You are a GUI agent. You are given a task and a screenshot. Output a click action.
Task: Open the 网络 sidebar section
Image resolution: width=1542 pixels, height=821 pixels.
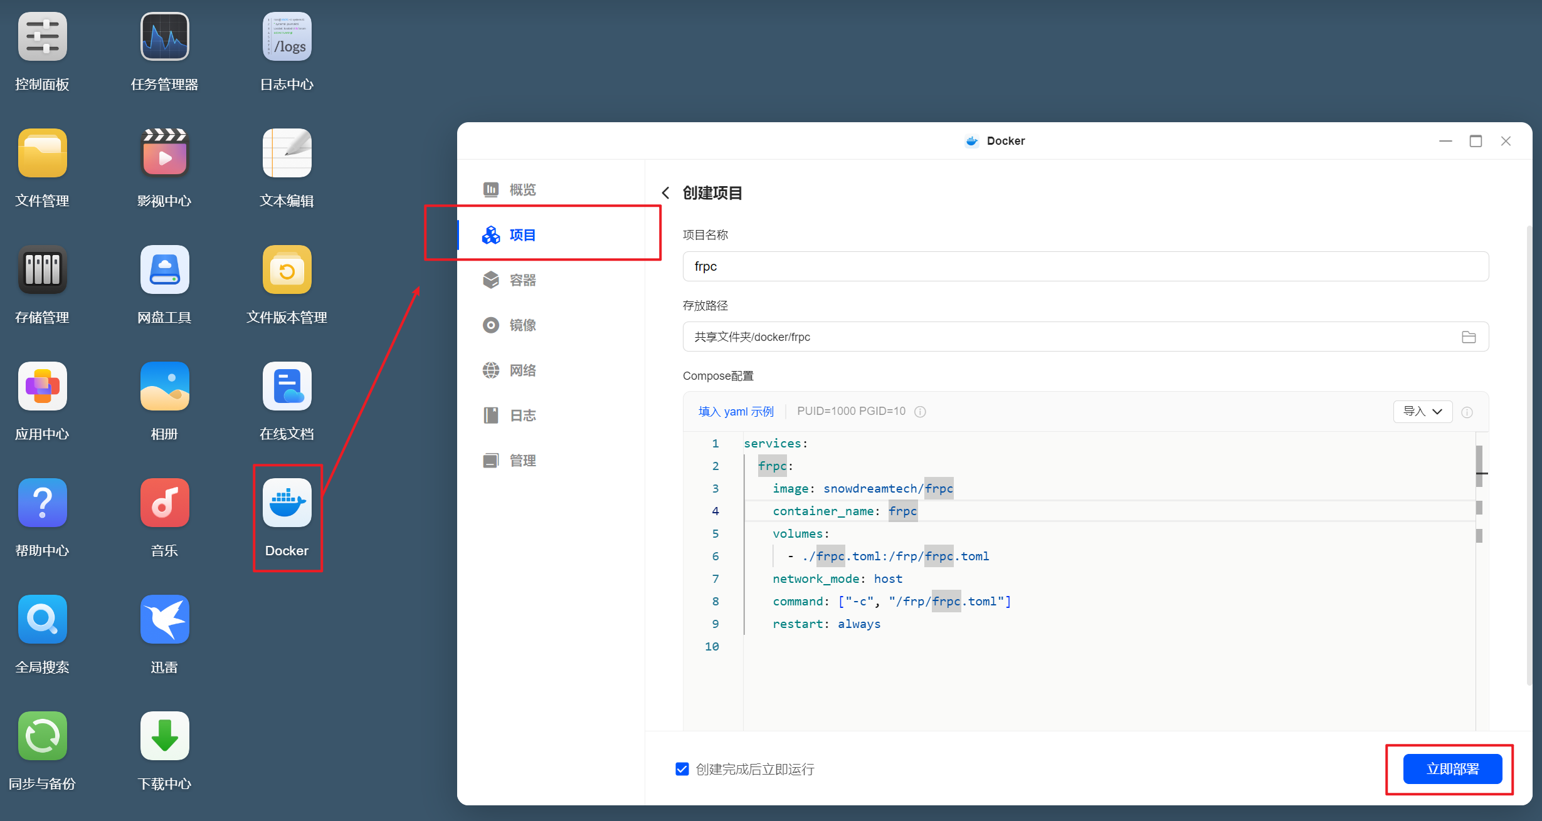[522, 370]
